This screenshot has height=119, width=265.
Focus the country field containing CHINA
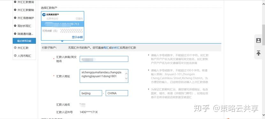(117, 93)
